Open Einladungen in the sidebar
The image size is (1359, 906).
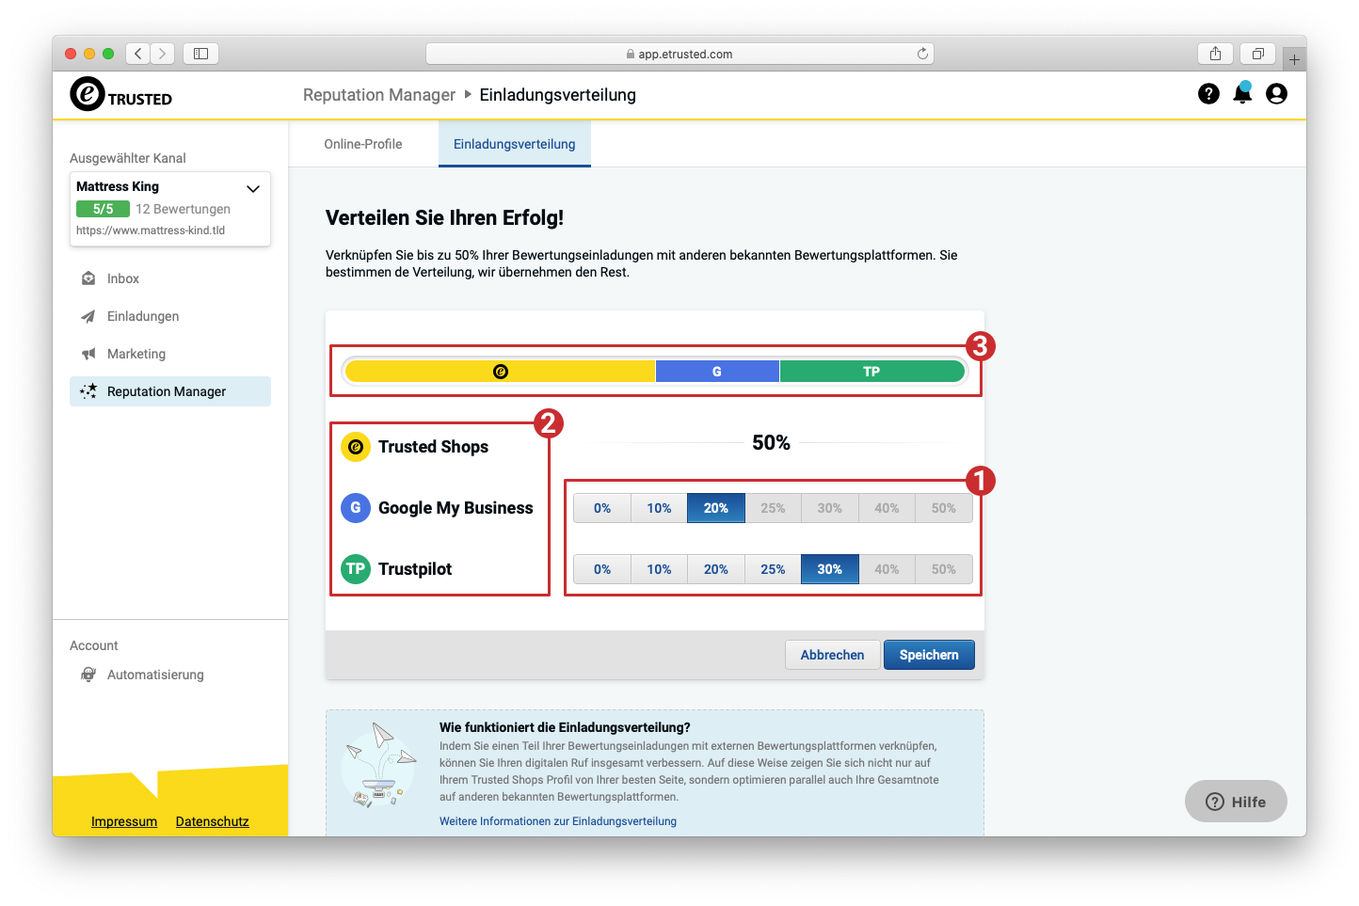point(143,316)
